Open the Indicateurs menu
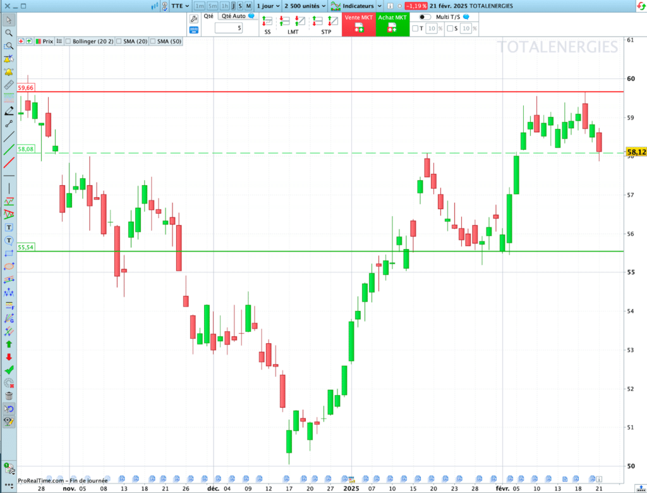 coord(353,6)
